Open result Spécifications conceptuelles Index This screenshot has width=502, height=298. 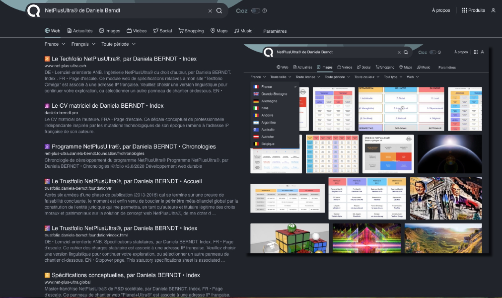(126, 275)
